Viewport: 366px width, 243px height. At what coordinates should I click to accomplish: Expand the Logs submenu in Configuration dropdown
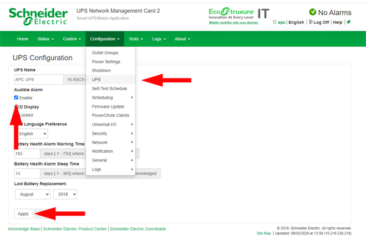(110, 169)
